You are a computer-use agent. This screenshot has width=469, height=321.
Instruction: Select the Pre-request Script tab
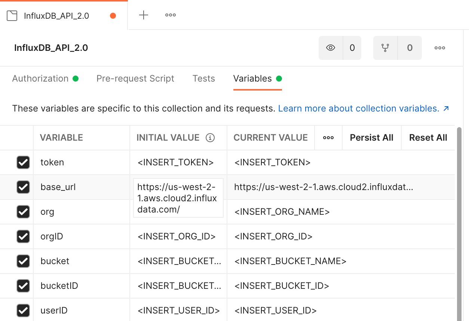(135, 79)
